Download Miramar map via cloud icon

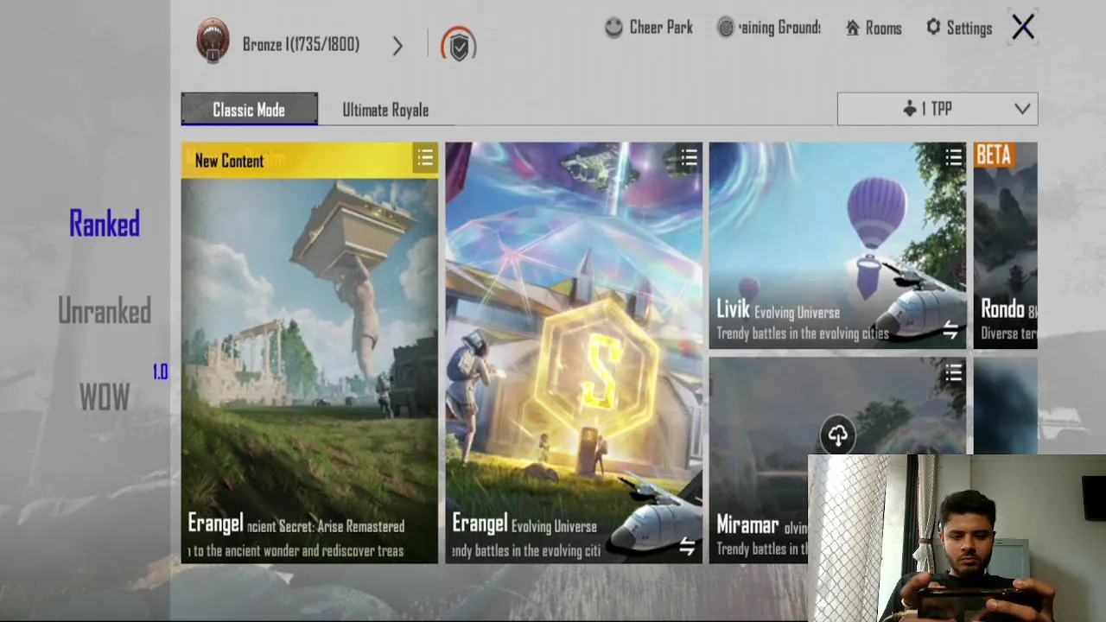[837, 435]
